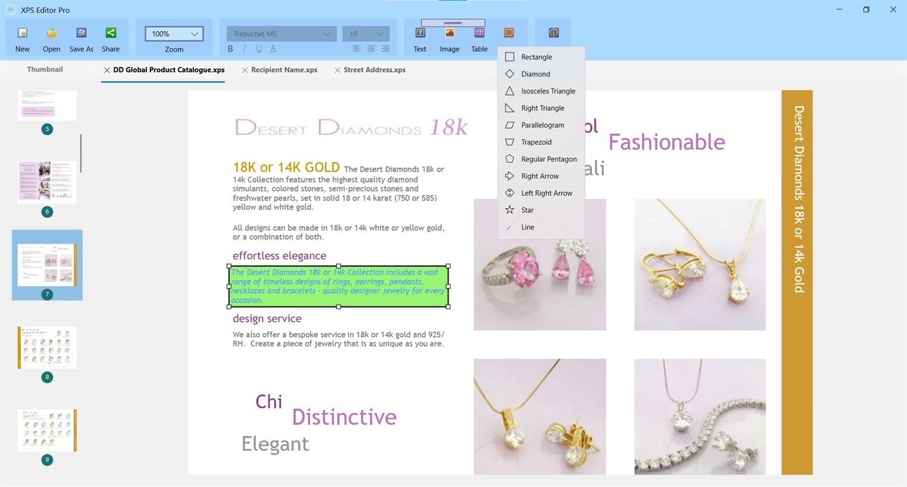This screenshot has width=907, height=487.
Task: Click the Thumbnail panel header
Action: click(45, 69)
